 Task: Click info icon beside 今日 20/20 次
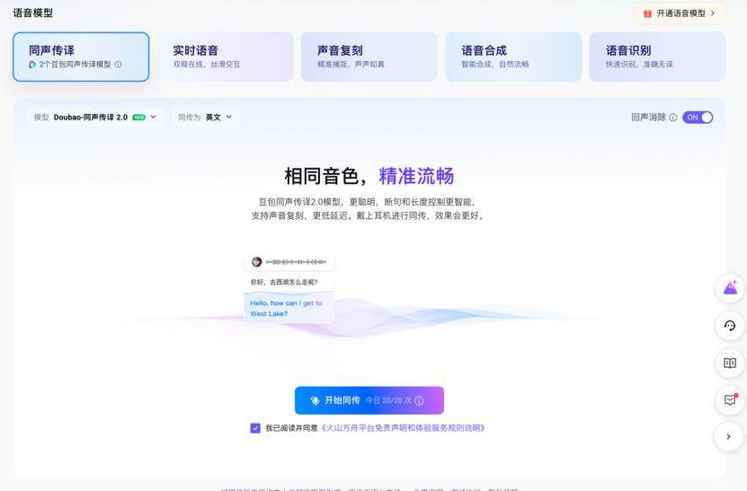(x=419, y=400)
